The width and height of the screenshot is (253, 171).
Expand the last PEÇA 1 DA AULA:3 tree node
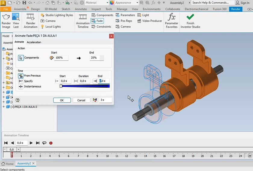pos(4,106)
